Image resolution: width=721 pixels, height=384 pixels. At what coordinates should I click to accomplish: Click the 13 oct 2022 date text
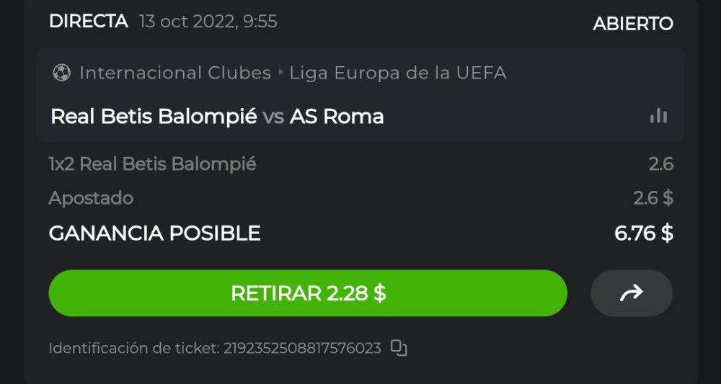[208, 22]
